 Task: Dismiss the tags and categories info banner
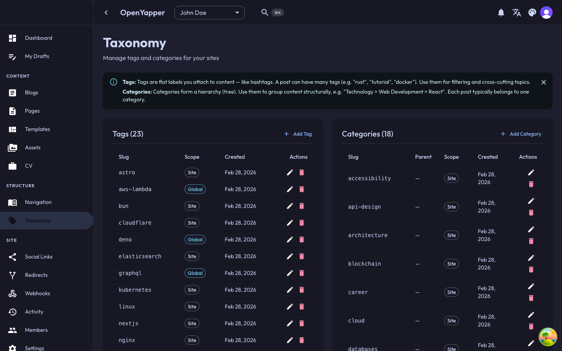click(x=544, y=82)
